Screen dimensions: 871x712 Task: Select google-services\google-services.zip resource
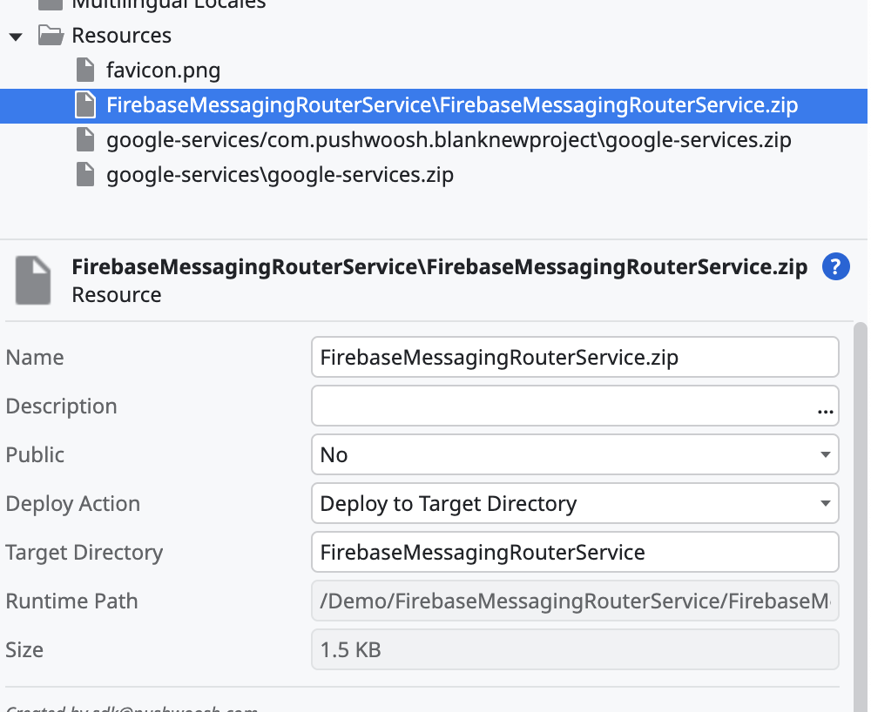[280, 175]
